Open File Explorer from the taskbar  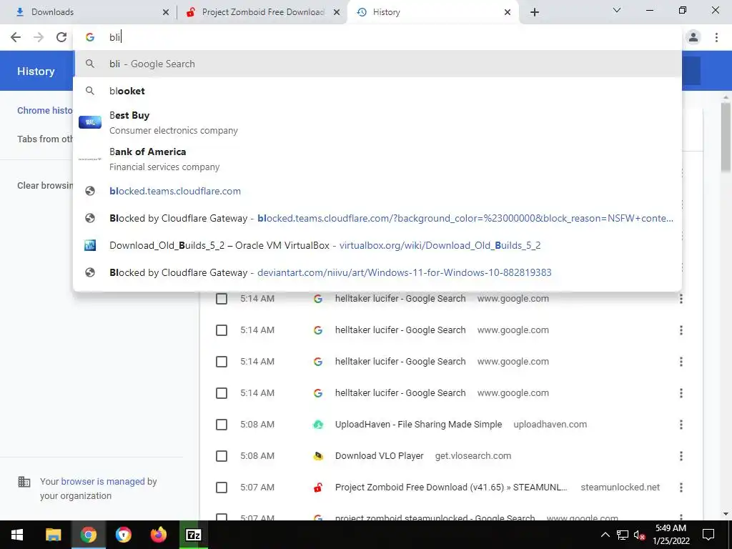pos(53,535)
